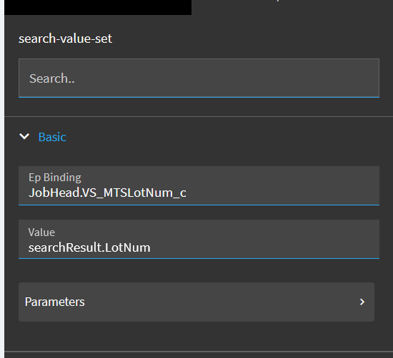
Task: Click the search-value-set title
Action: 65,39
